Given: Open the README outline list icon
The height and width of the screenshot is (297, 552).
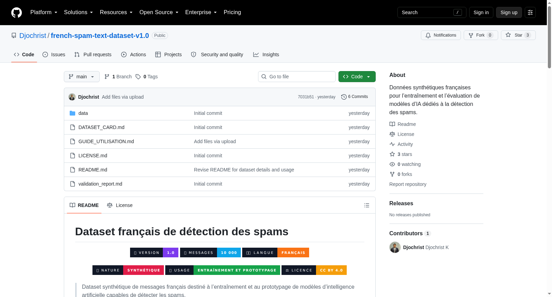Looking at the screenshot, I should coord(367,205).
